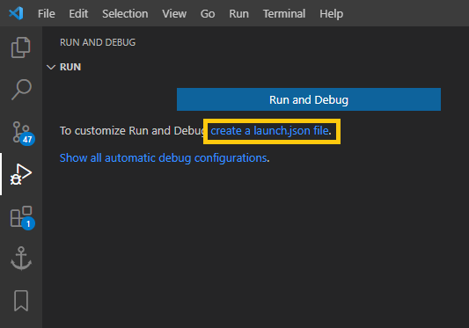Screen dimensions: 469x328
Task: Click the blue Run and Debug button
Action: pyautogui.click(x=309, y=99)
